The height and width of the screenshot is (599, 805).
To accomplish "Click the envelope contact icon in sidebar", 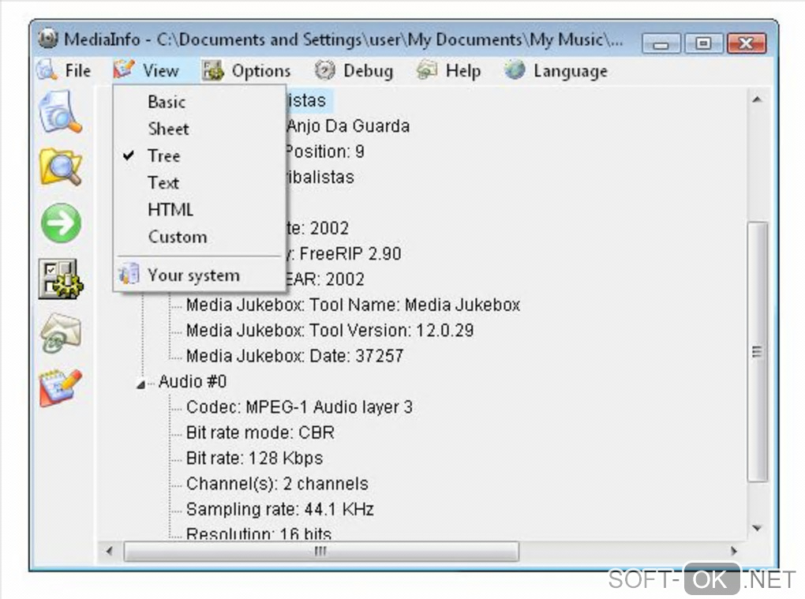I will pyautogui.click(x=61, y=334).
